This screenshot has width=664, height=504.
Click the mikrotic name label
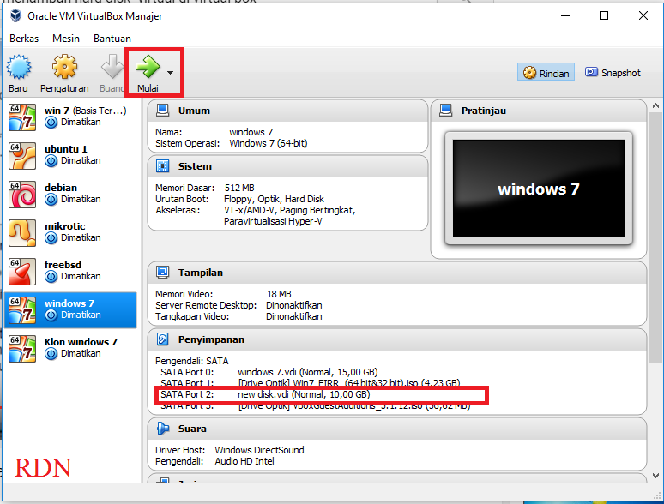(65, 226)
